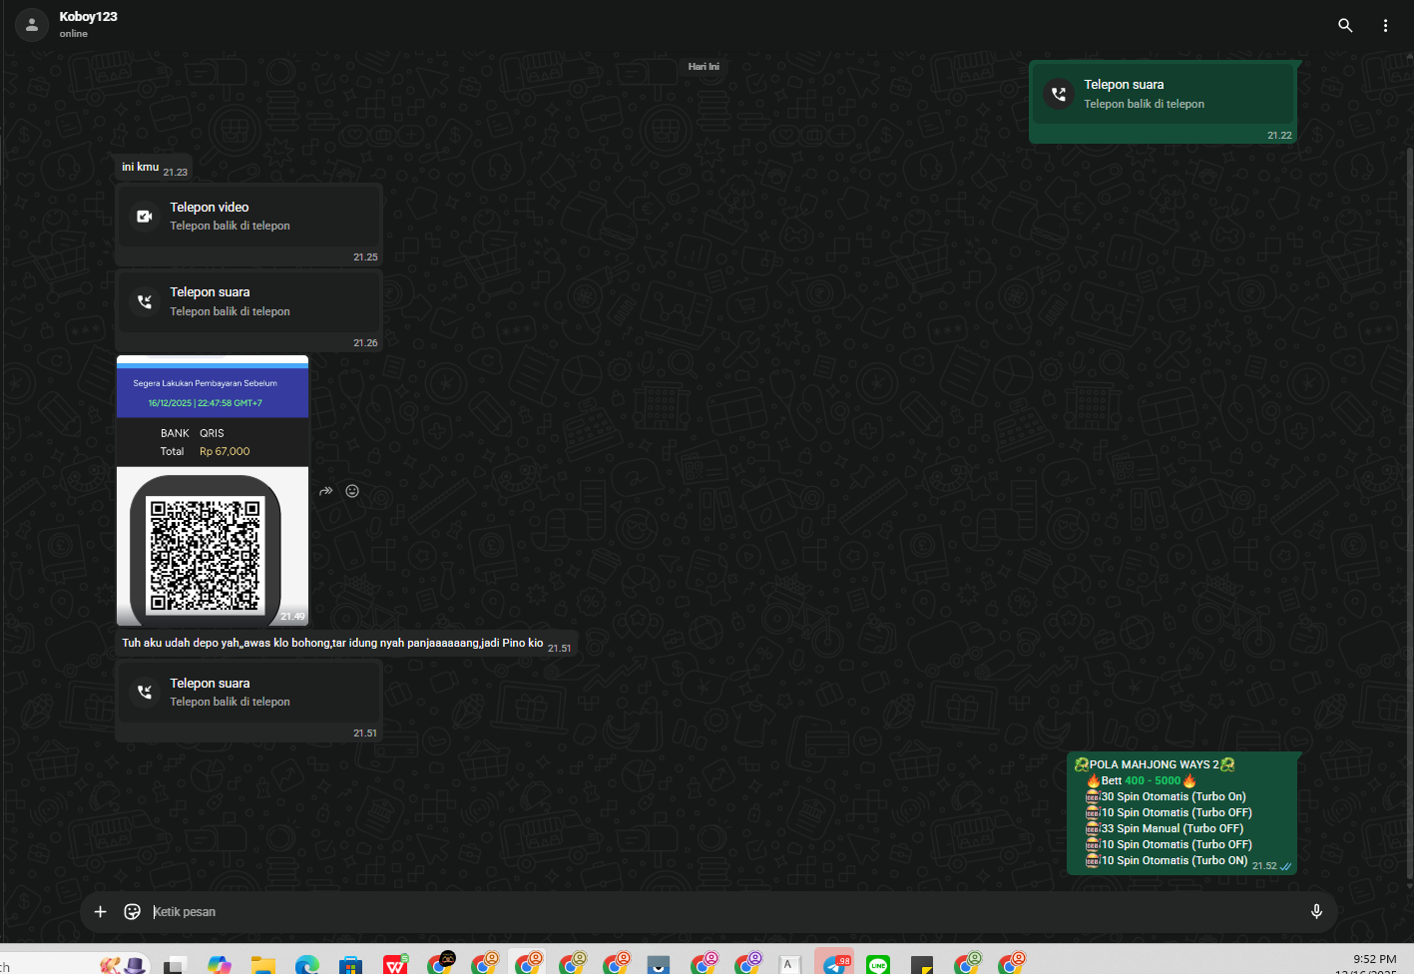1414x974 pixels.
Task: Focus the "Ketik pesan" message box
Action: 724,912
